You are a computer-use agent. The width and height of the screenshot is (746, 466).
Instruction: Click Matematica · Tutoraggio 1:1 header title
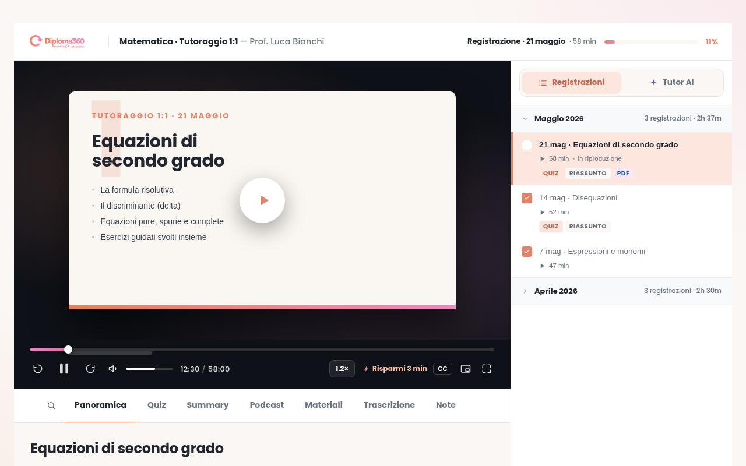click(x=178, y=41)
